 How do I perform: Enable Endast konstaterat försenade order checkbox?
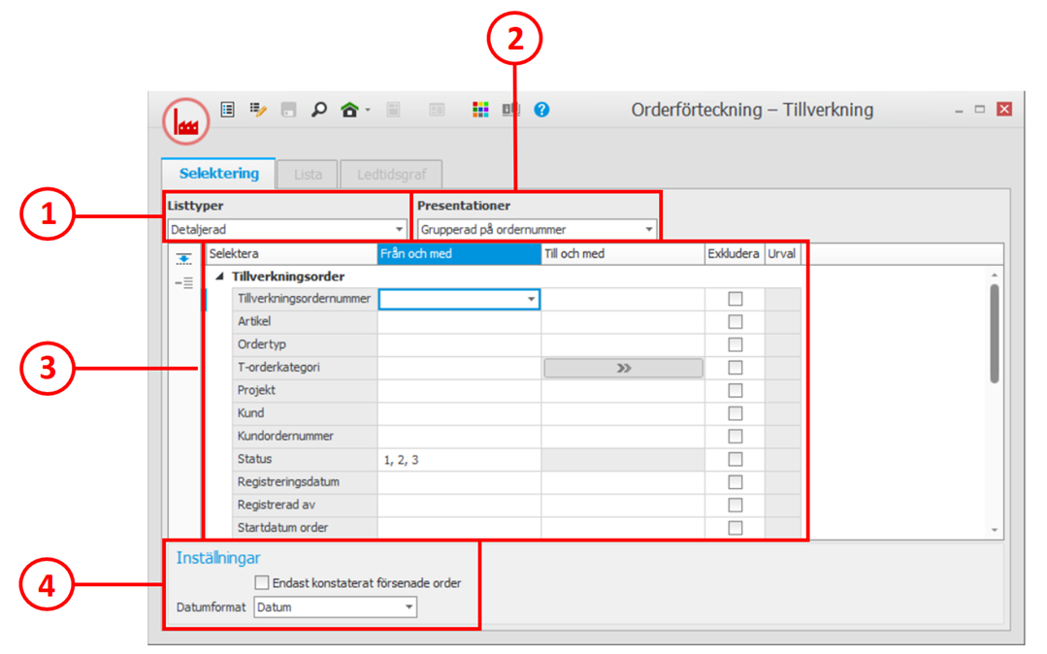pyautogui.click(x=262, y=583)
